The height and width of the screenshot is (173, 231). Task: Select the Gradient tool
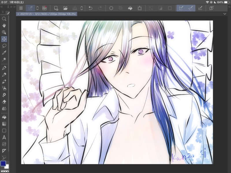pyautogui.click(x=4, y=124)
